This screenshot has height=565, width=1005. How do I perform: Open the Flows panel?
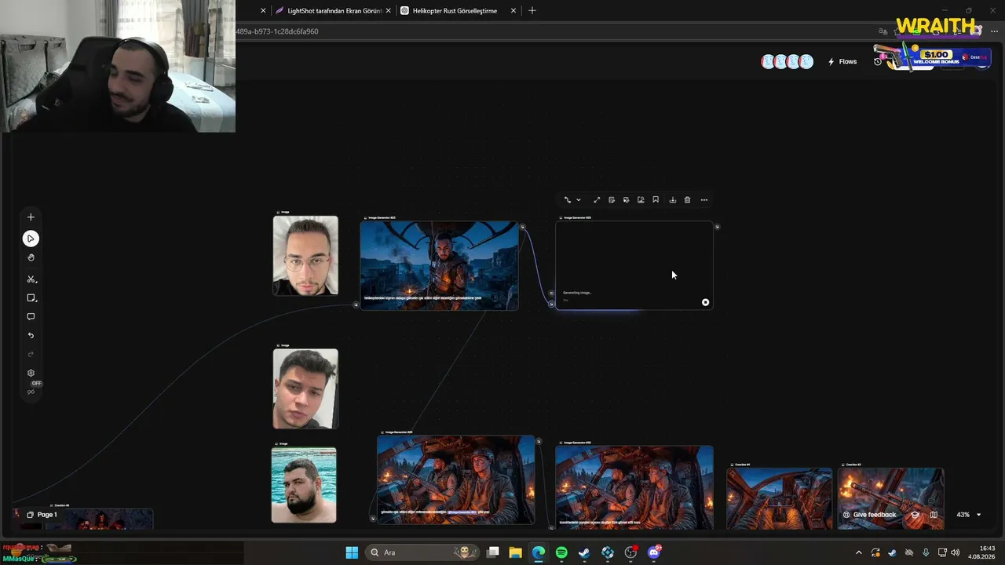pos(842,62)
